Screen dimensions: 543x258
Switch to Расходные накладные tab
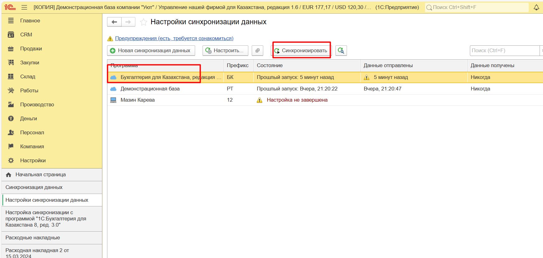pyautogui.click(x=33, y=238)
